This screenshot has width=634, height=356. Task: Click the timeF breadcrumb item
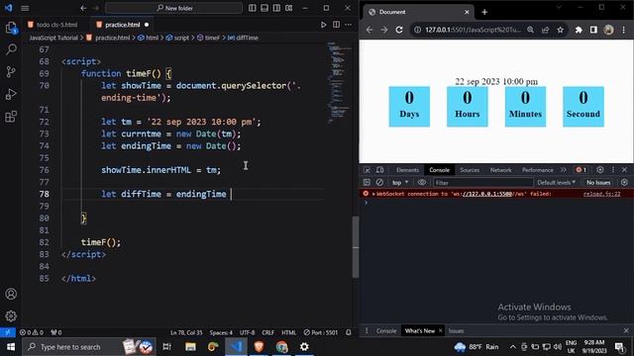(208, 38)
